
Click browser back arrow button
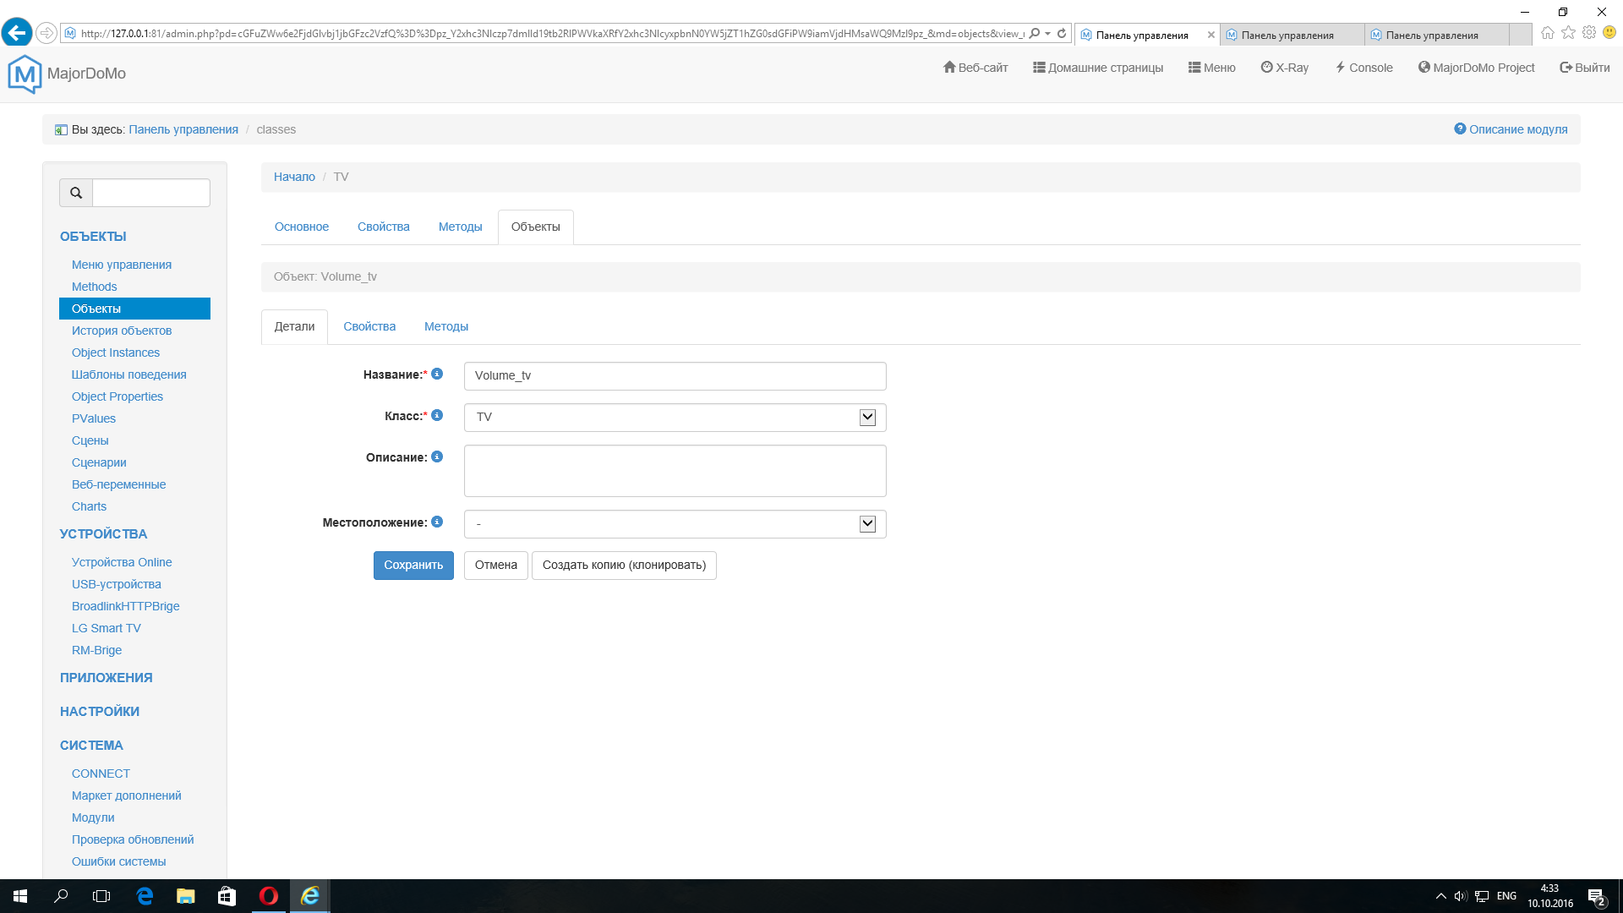pyautogui.click(x=16, y=33)
